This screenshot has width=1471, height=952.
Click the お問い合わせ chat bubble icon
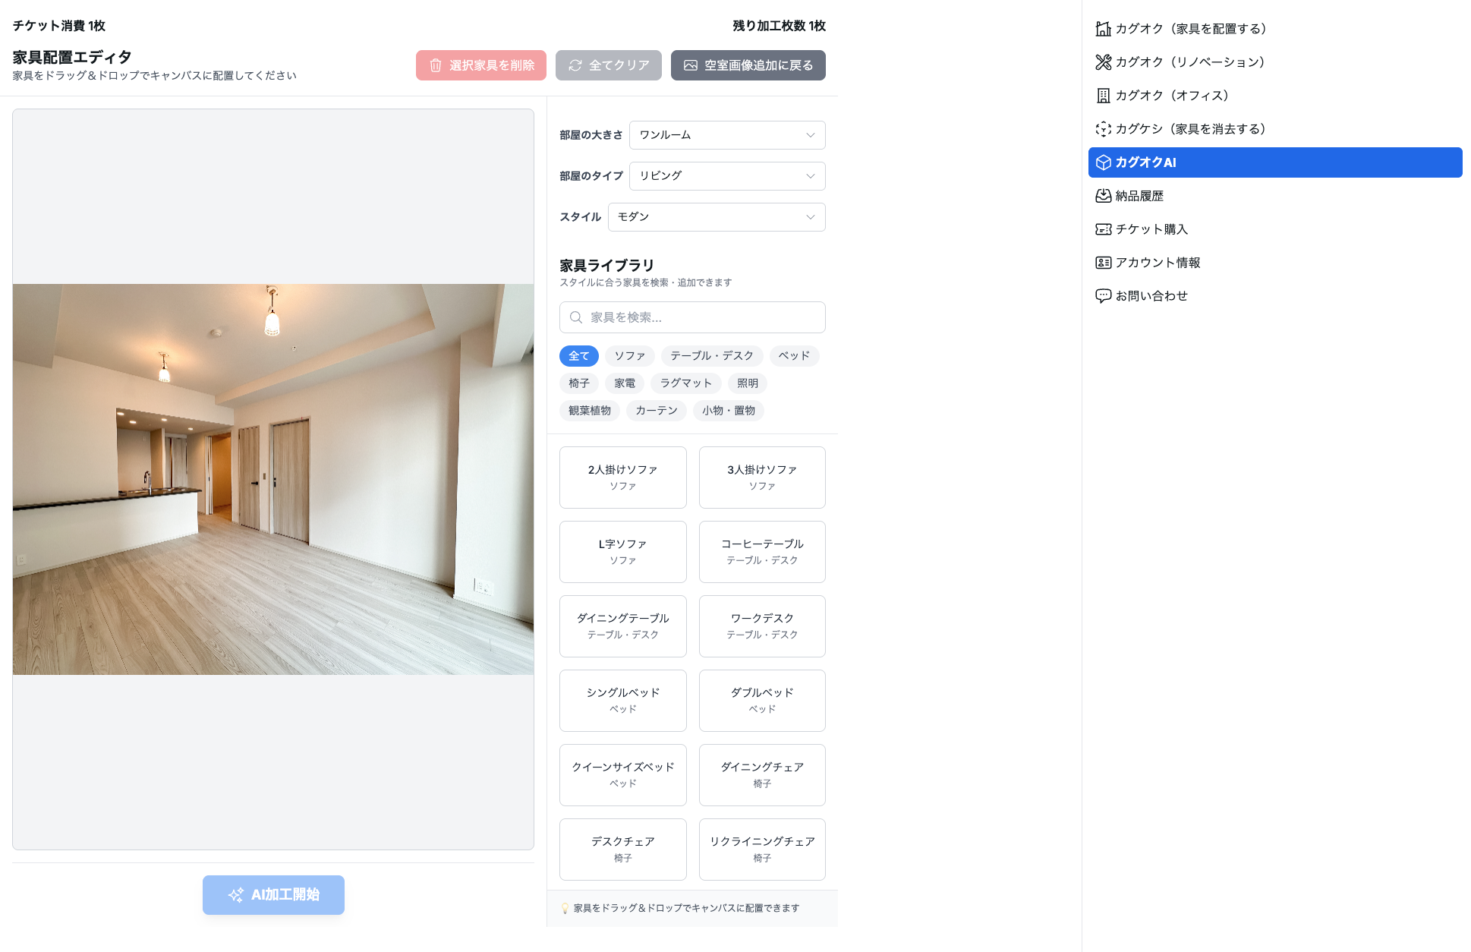point(1103,296)
